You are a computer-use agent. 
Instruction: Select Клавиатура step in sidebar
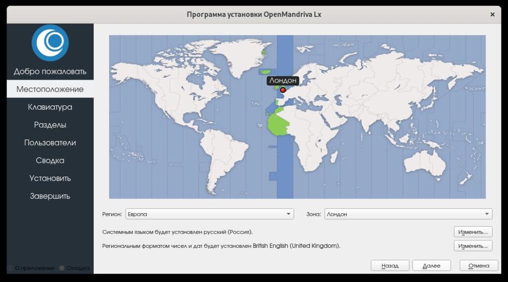pos(50,107)
